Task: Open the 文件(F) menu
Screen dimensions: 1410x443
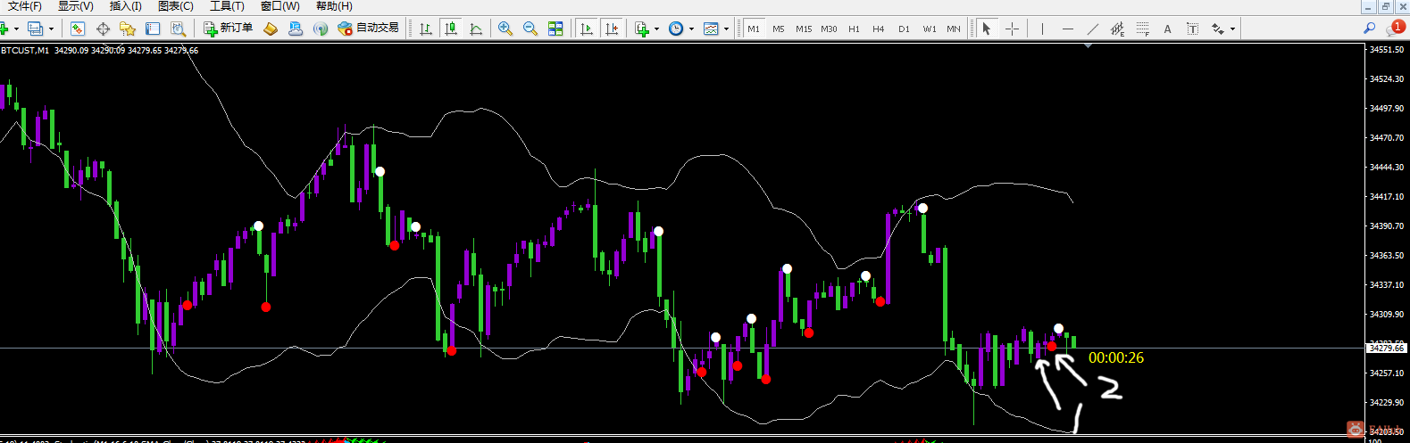Action: pos(24,6)
